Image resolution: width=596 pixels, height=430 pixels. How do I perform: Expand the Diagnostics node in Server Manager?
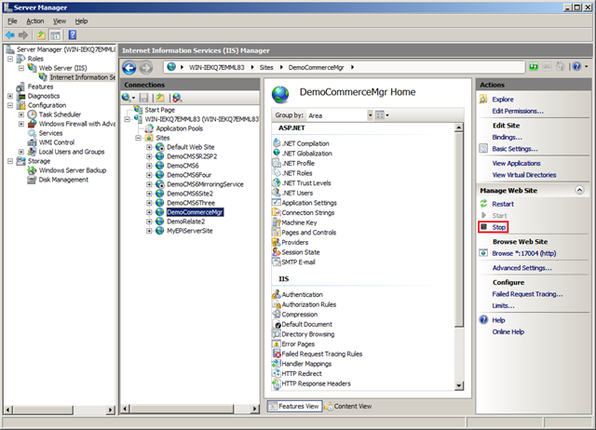9,95
